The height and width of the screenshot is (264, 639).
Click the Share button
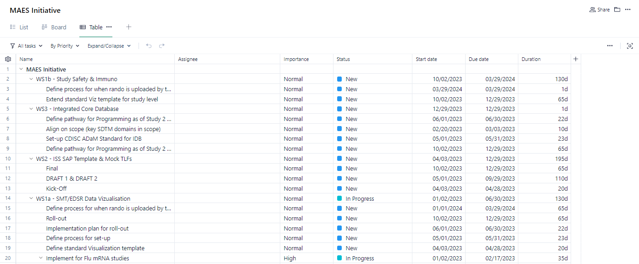pyautogui.click(x=600, y=10)
